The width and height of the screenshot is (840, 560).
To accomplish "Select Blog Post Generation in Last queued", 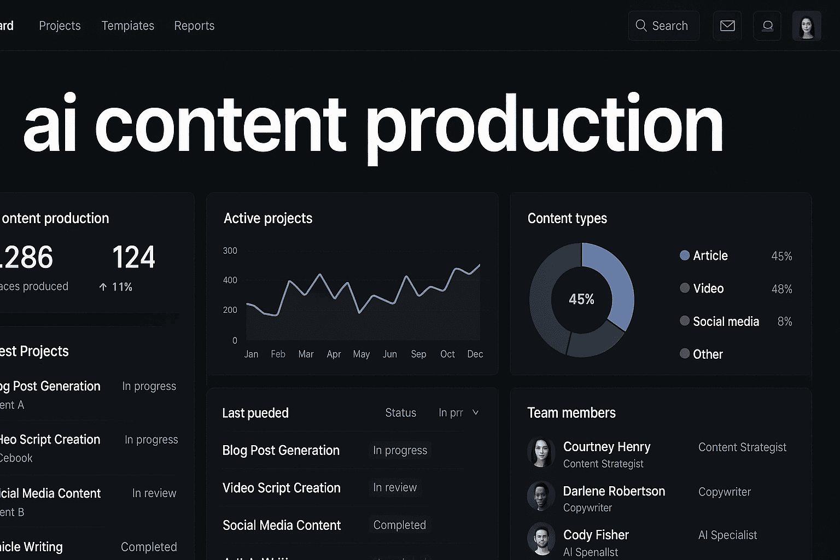I will pos(281,450).
